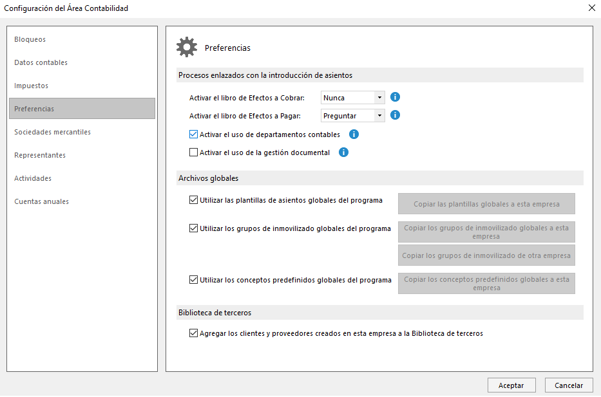The image size is (601, 397).
Task: Open the Actividades section
Action: pyautogui.click(x=82, y=178)
